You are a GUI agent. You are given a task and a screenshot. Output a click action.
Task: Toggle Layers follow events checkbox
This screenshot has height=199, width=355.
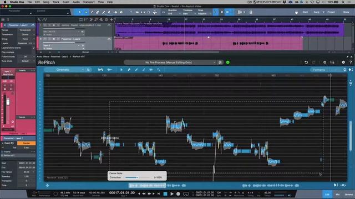click(33, 48)
